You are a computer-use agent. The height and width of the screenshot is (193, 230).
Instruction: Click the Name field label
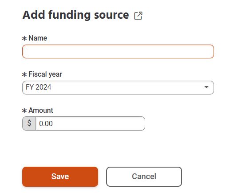coord(38,38)
